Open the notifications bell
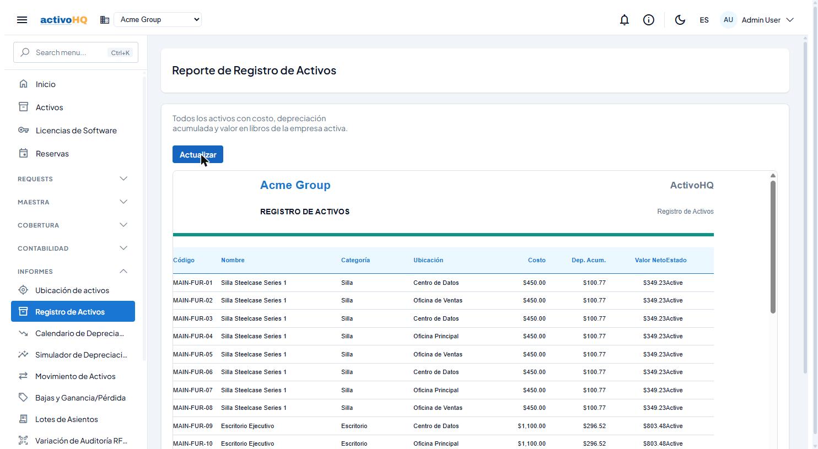Image resolution: width=818 pixels, height=449 pixels. (x=624, y=20)
